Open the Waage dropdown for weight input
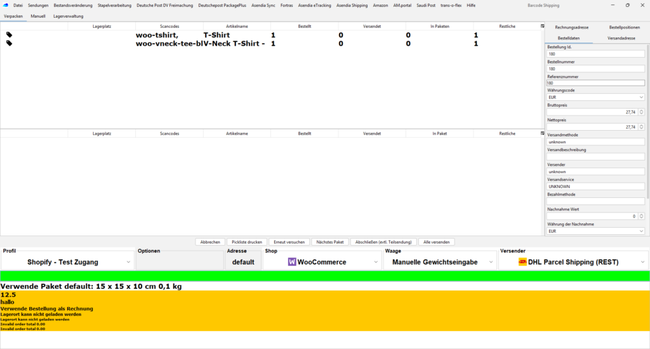 tap(491, 261)
